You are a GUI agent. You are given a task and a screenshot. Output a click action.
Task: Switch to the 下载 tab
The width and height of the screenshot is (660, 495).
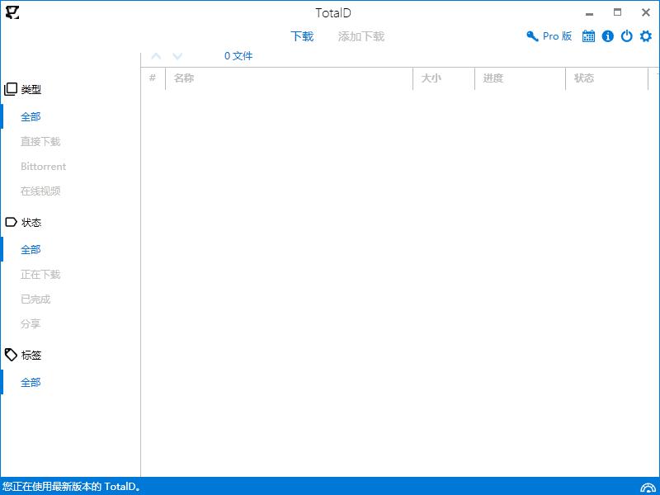click(302, 36)
